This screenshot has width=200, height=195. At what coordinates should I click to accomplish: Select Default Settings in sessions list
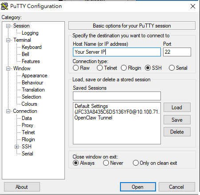(91, 106)
